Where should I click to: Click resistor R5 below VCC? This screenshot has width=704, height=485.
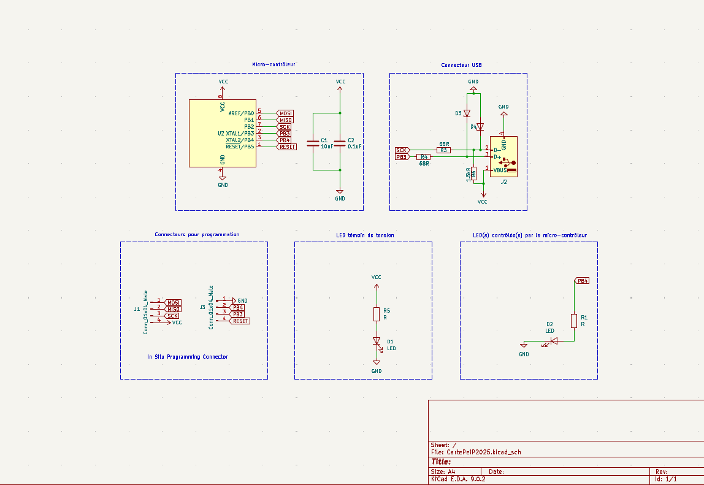pos(377,314)
